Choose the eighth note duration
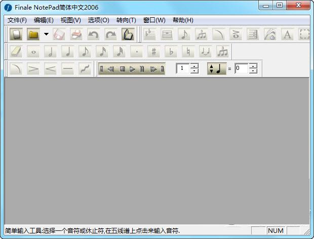314x239 pixels. coord(85,52)
